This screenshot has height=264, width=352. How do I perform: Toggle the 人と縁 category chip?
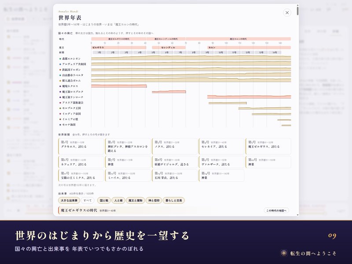(x=118, y=201)
